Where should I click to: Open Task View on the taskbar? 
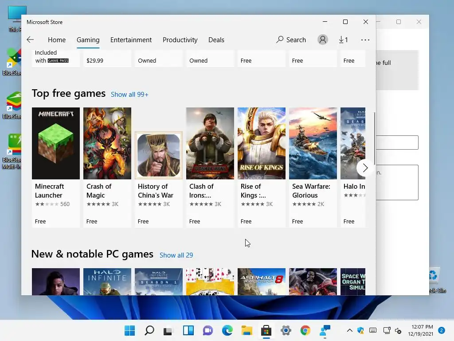168,330
